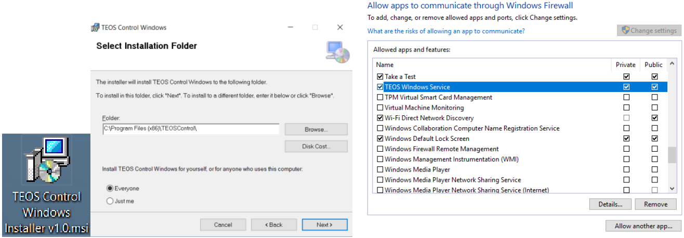The image size is (684, 238).
Task: Select the Everyone radio button
Action: click(110, 189)
